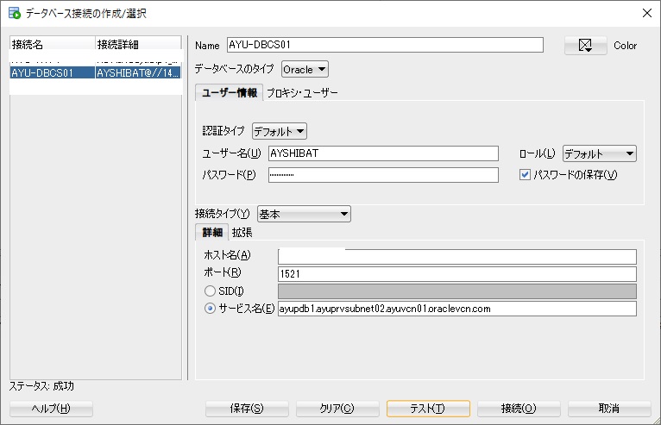Screen dimensions: 661x425
Task: Click the AYSHIBAT@//14 connection detail cell
Action: (x=138, y=72)
